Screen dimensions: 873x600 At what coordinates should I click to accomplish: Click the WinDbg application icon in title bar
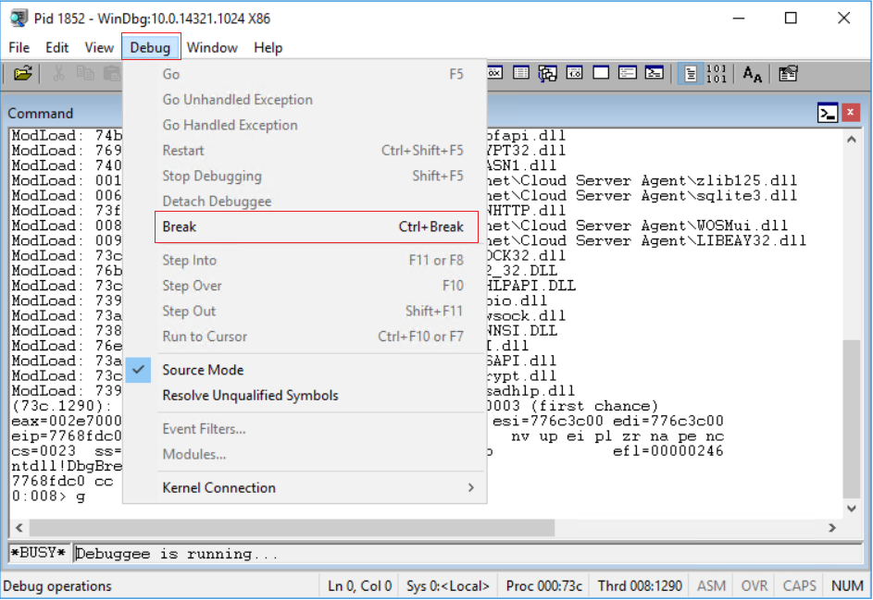[19, 18]
